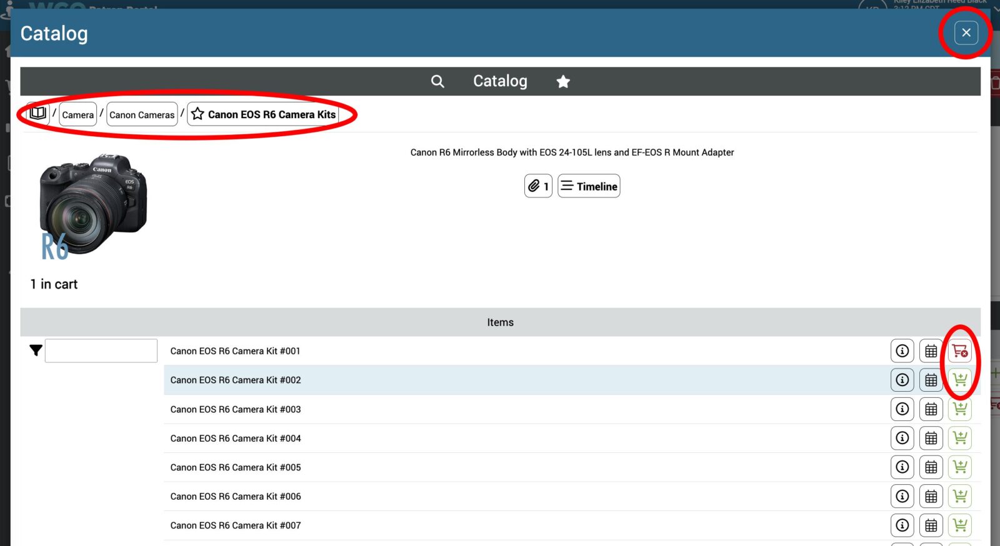Open calendar for Camera Kit #006
The width and height of the screenshot is (1000, 546).
point(931,496)
